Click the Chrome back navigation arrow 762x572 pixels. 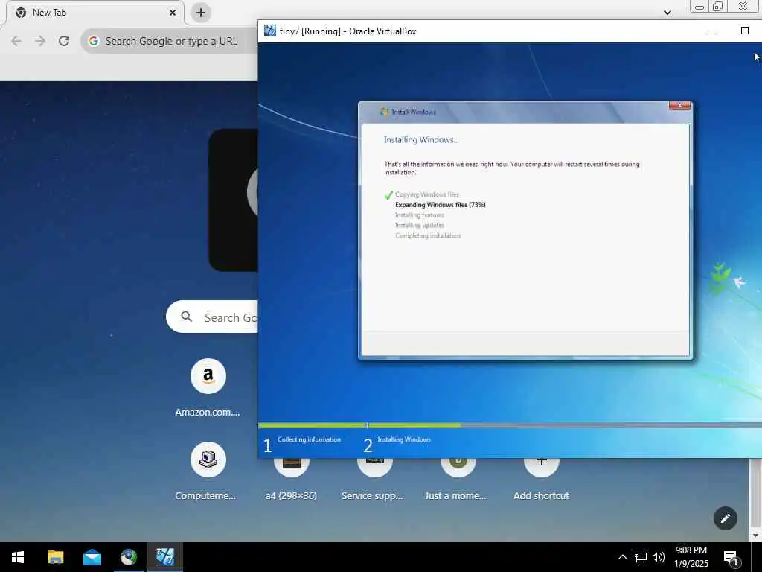[16, 41]
